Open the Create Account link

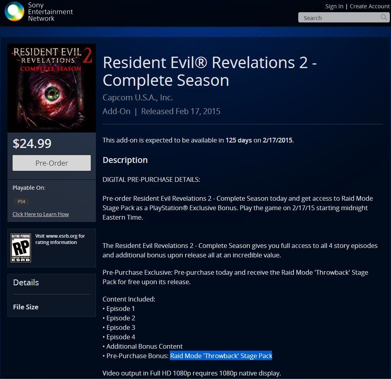369,6
